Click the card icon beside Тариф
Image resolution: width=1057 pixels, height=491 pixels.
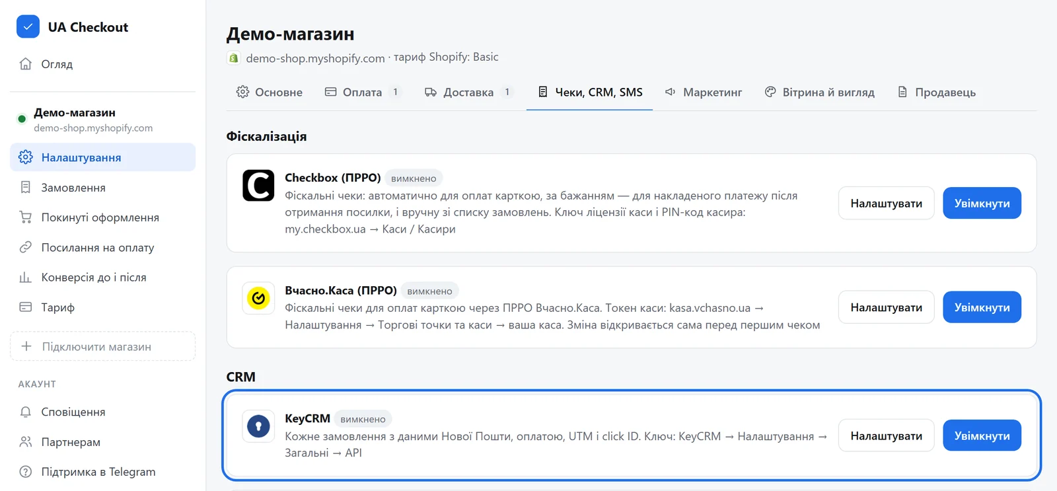tap(26, 307)
